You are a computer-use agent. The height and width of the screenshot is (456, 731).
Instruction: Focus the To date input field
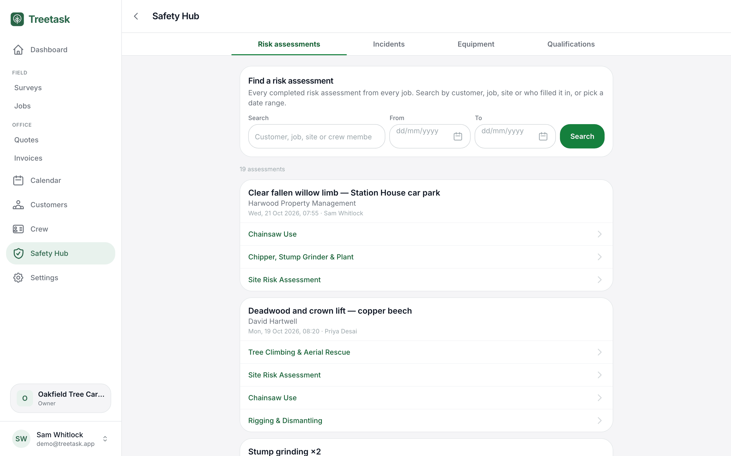(515, 136)
